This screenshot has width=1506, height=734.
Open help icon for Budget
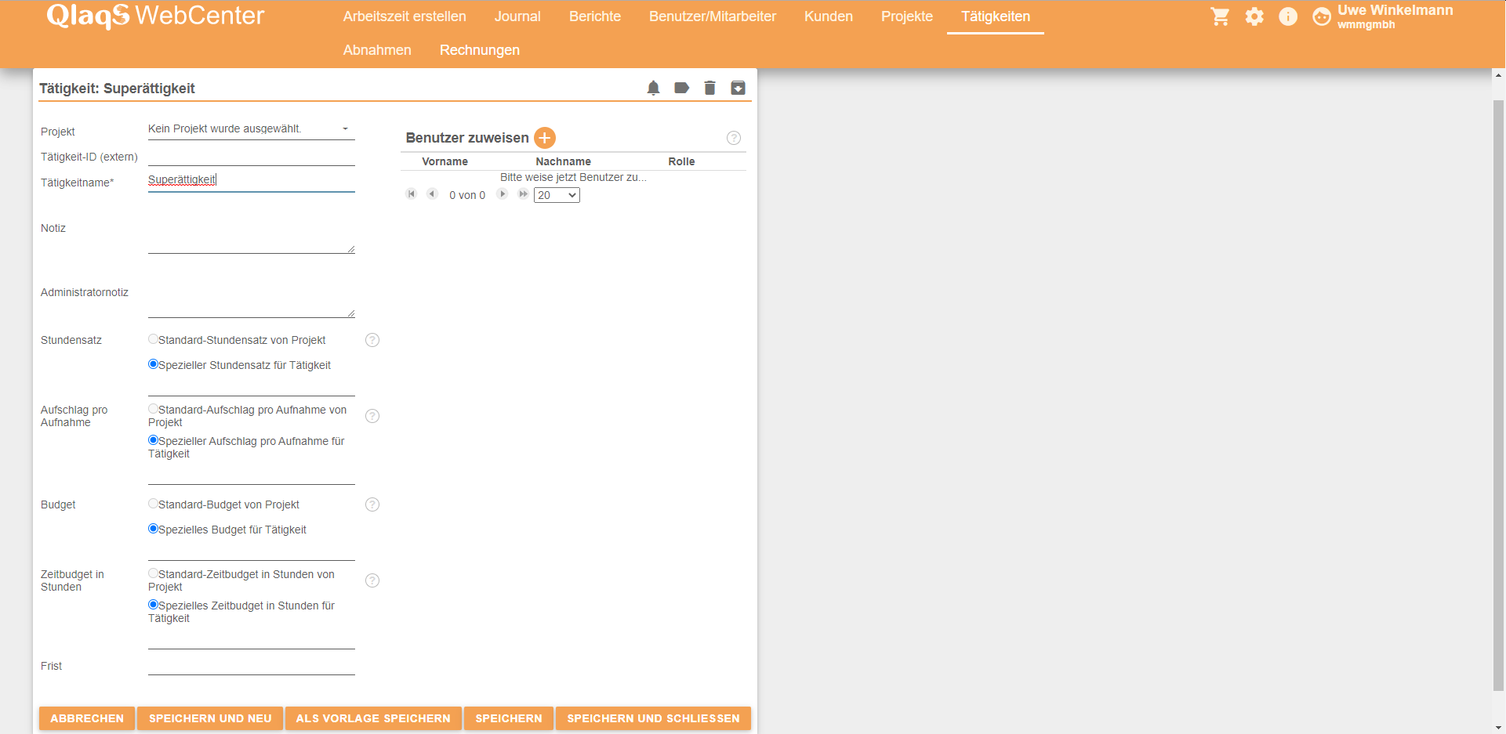[372, 504]
